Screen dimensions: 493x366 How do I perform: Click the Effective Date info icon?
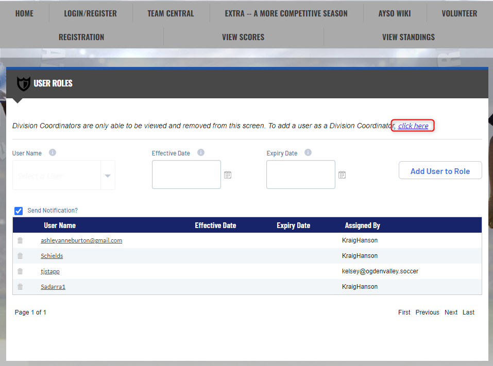pyautogui.click(x=201, y=153)
